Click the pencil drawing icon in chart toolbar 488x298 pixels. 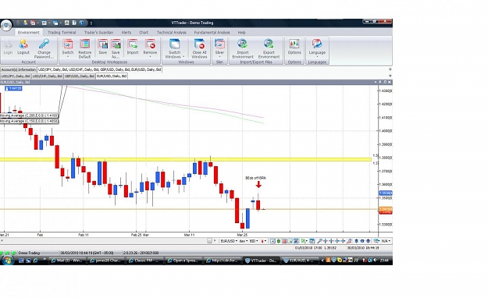coord(349,241)
